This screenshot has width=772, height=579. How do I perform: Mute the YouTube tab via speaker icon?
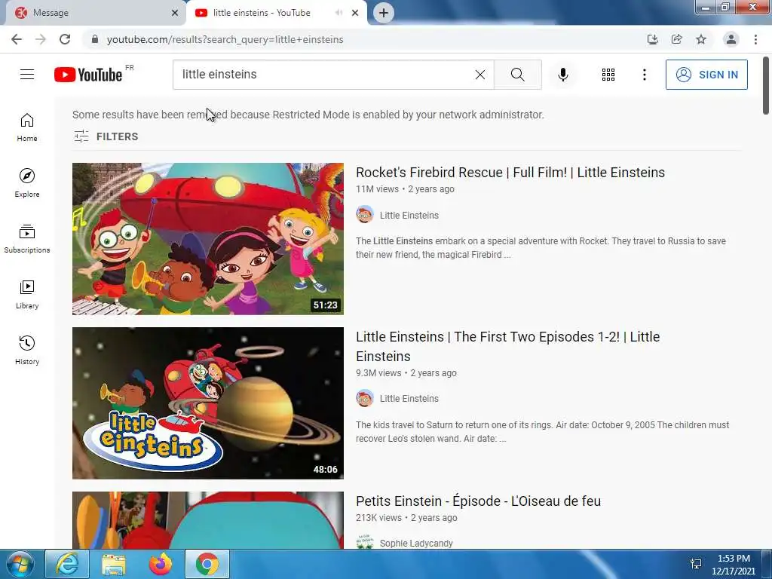(339, 13)
